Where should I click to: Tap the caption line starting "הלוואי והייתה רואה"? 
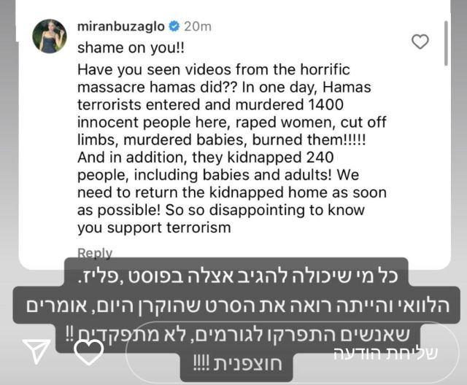[236, 306]
